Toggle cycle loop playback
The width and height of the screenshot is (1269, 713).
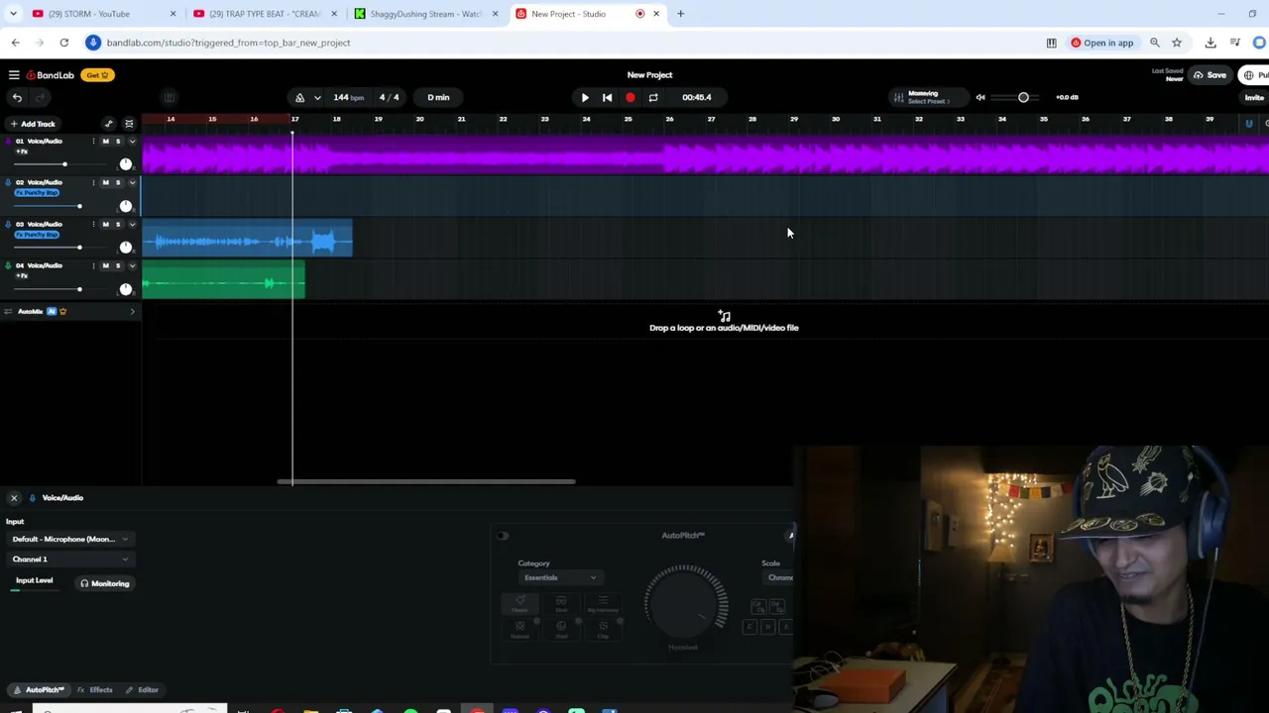point(652,97)
